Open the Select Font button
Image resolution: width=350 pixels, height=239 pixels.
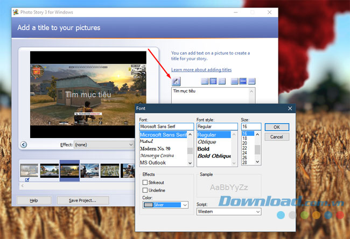pos(176,81)
